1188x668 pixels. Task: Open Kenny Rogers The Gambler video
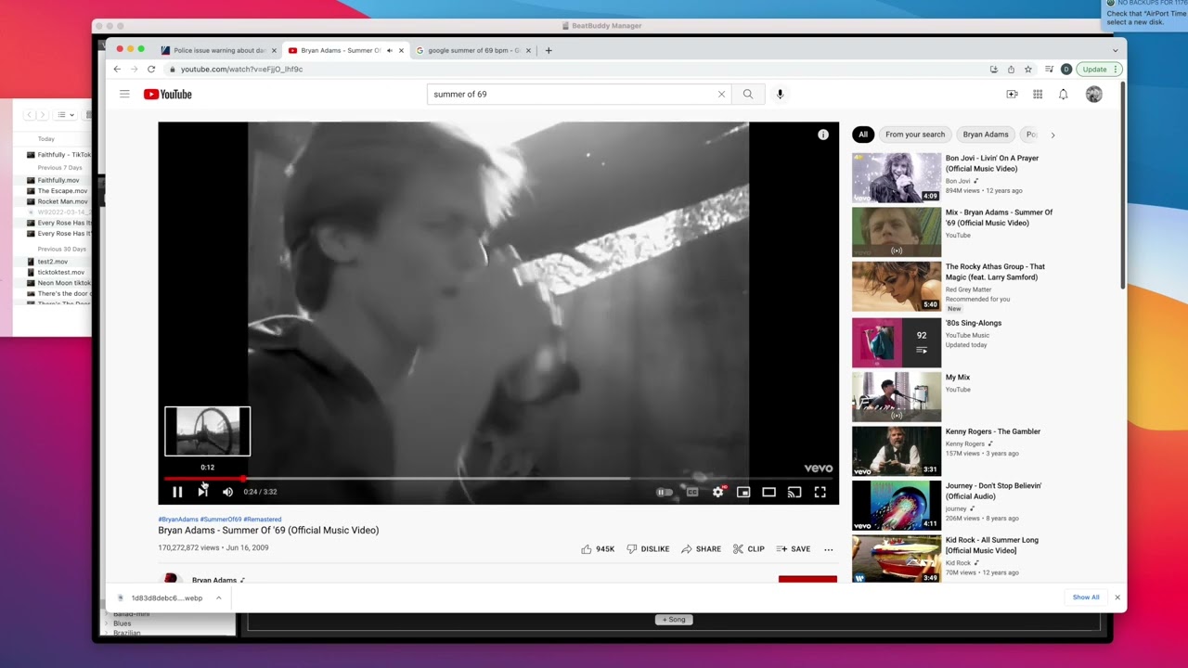pyautogui.click(x=897, y=451)
